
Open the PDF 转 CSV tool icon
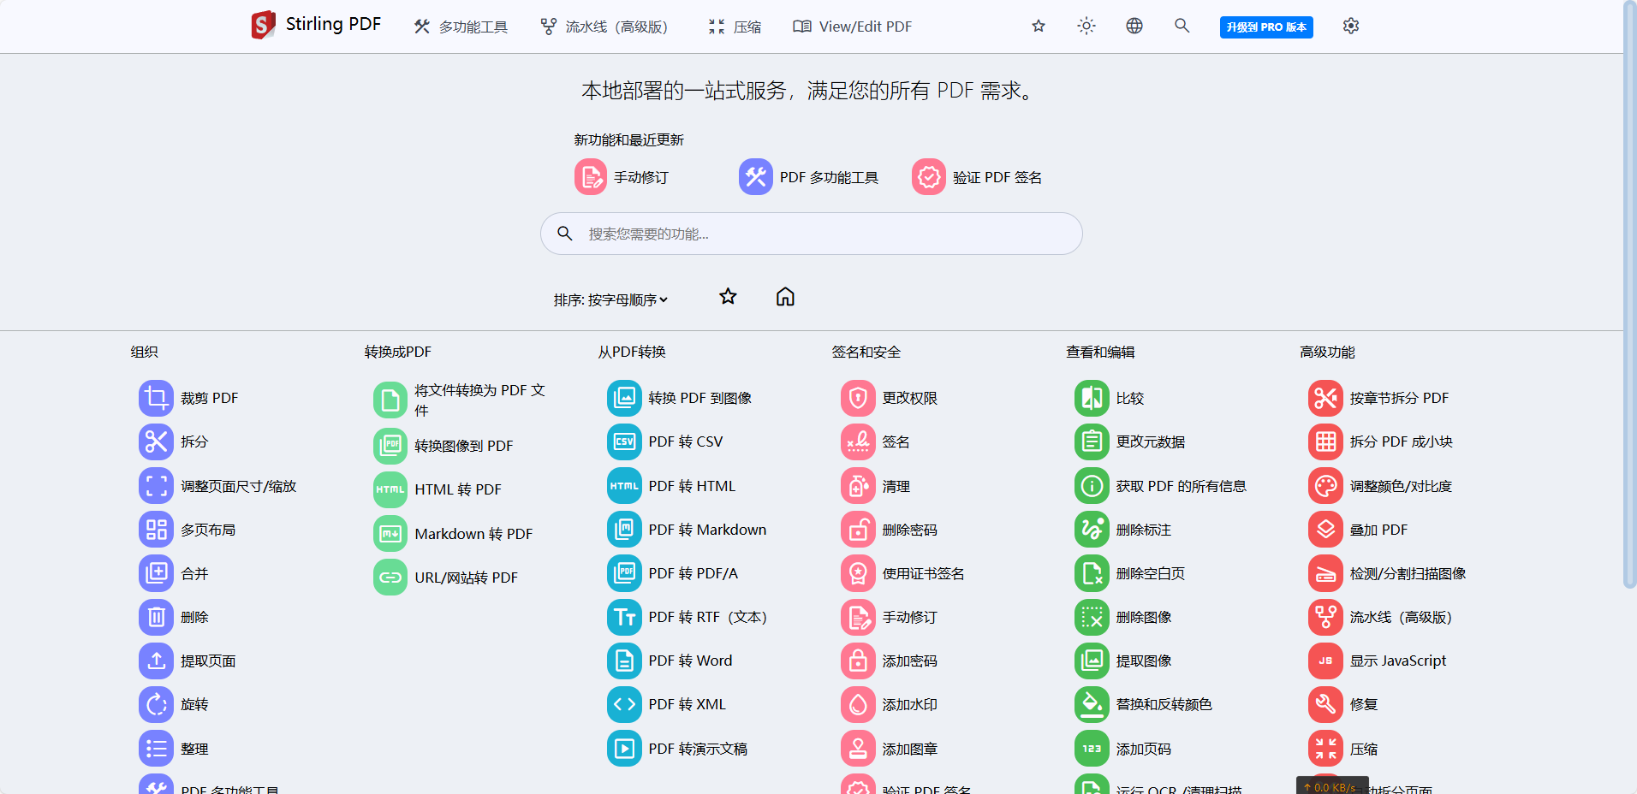[x=624, y=441]
